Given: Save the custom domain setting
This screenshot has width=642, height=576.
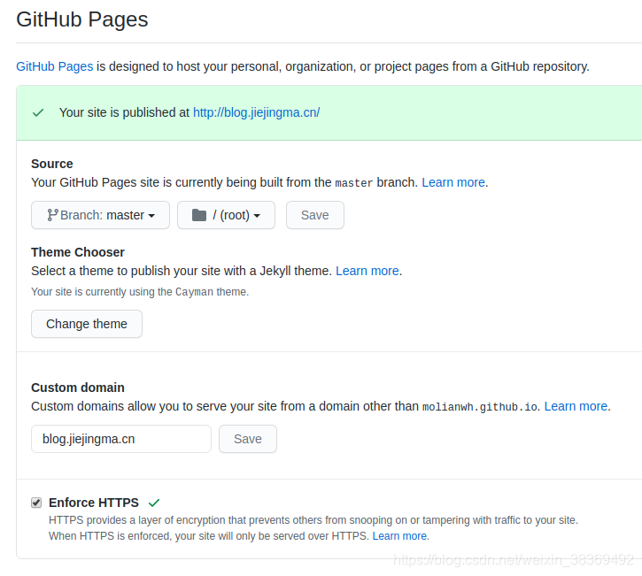Looking at the screenshot, I should 248,439.
